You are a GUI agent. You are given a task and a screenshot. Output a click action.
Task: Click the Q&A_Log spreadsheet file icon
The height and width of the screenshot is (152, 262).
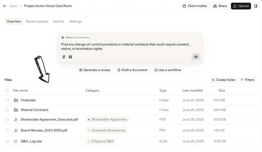[16, 141]
